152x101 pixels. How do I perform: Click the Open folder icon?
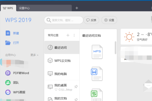(8, 43)
